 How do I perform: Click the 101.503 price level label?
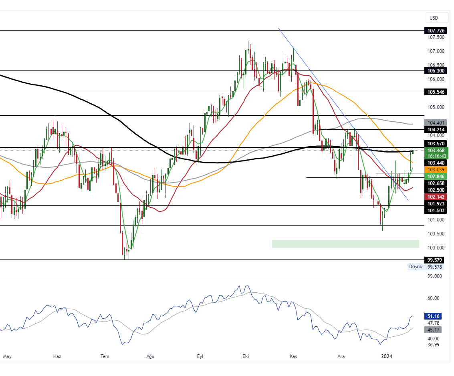pos(436,210)
